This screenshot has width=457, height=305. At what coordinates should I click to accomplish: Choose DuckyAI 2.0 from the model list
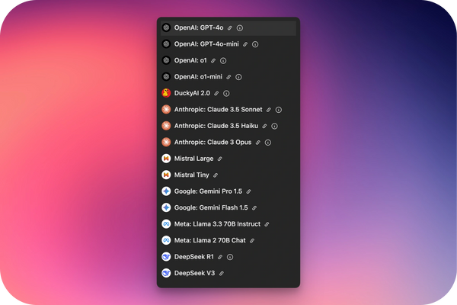[192, 93]
